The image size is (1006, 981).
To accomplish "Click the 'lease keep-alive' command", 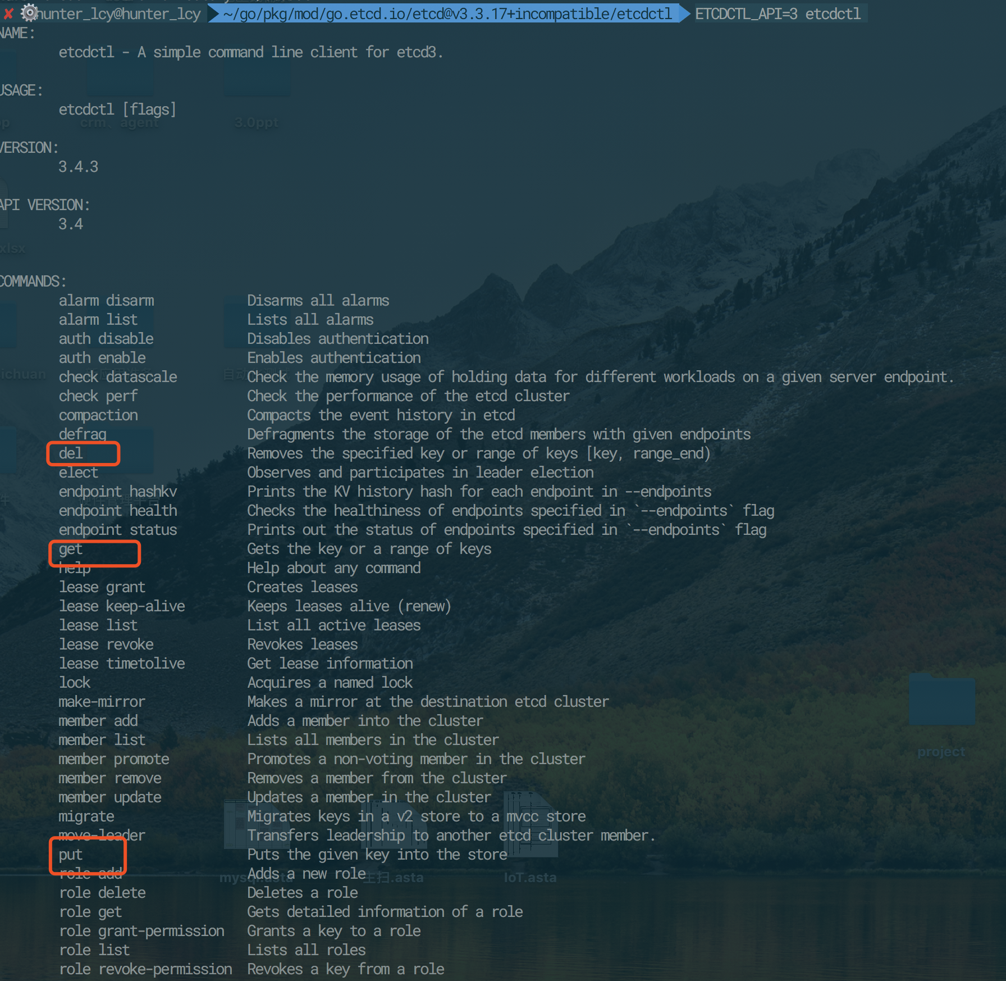I will coord(122,606).
